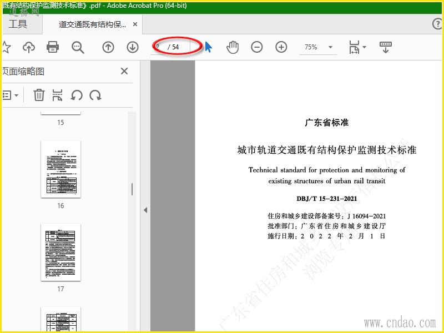Go to previous page with up arrow
This screenshot has height=333, width=444.
tap(108, 47)
